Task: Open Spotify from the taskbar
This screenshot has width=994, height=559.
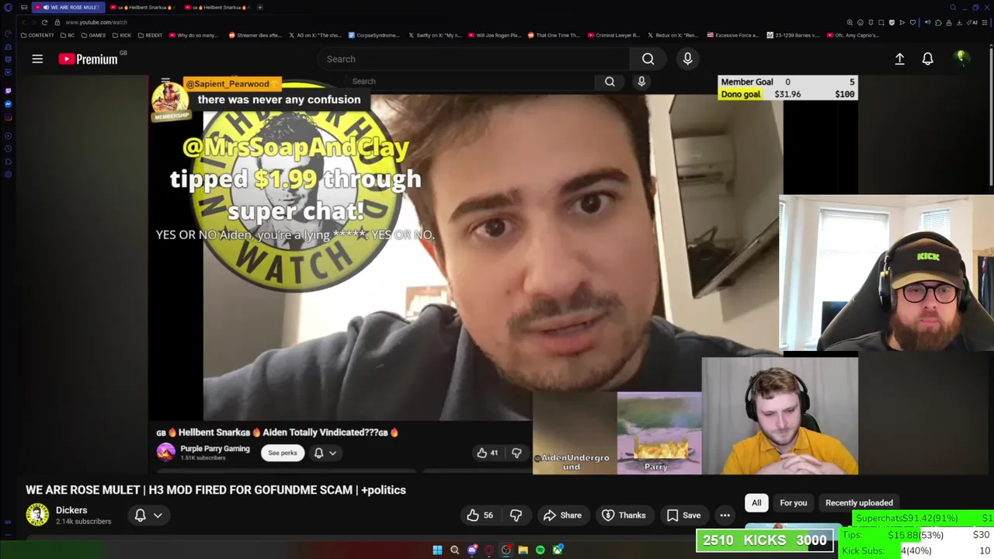Action: (540, 550)
